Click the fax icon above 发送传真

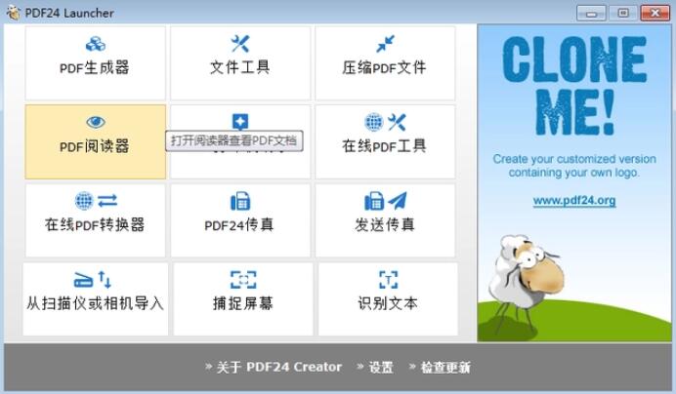374,201
